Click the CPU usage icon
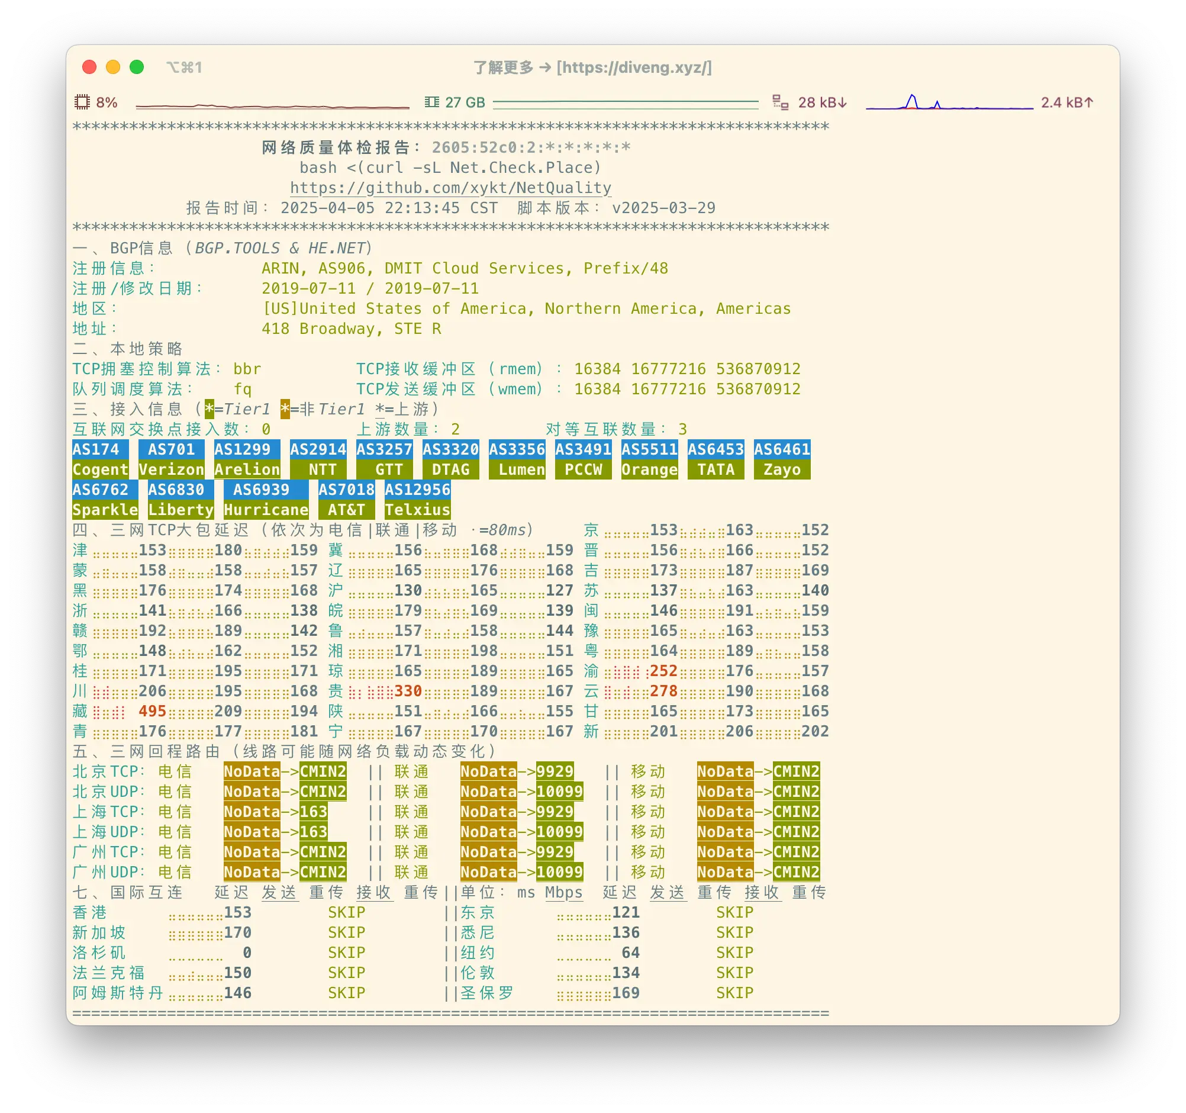Viewport: 1186px width, 1113px height. click(x=82, y=102)
